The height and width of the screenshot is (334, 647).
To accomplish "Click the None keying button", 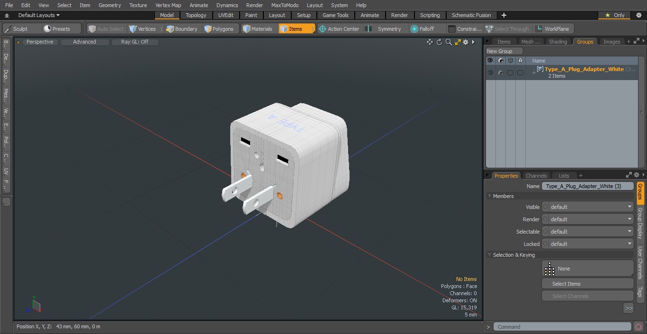I will click(587, 269).
